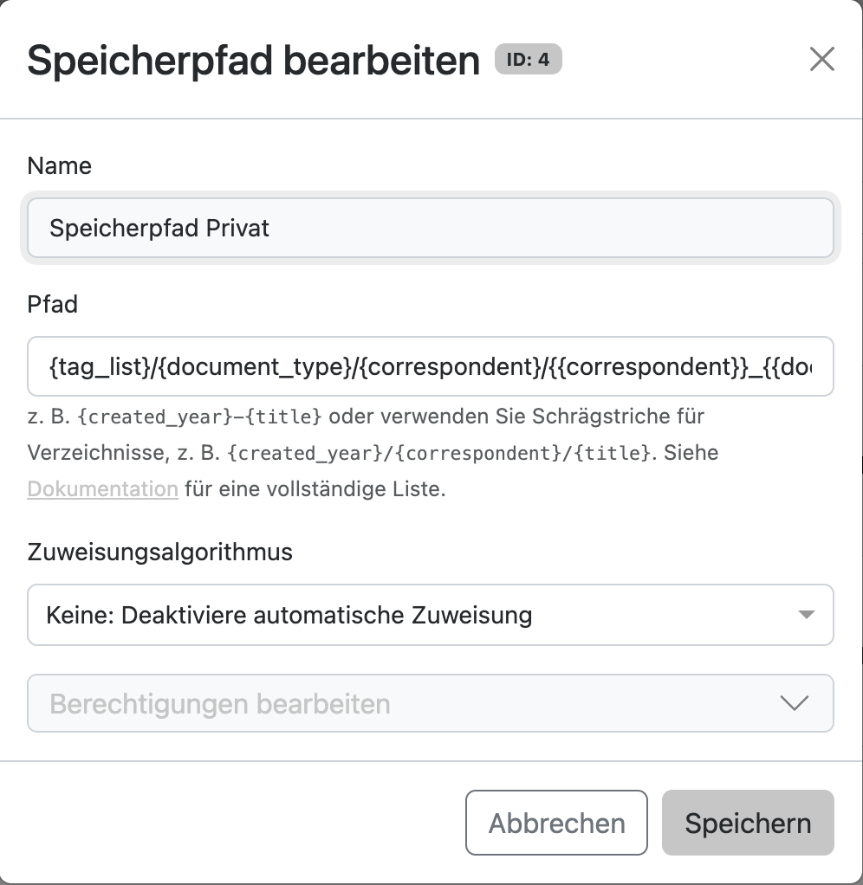Open the Dokumentation link
Screen dimensions: 863x885
[103, 488]
